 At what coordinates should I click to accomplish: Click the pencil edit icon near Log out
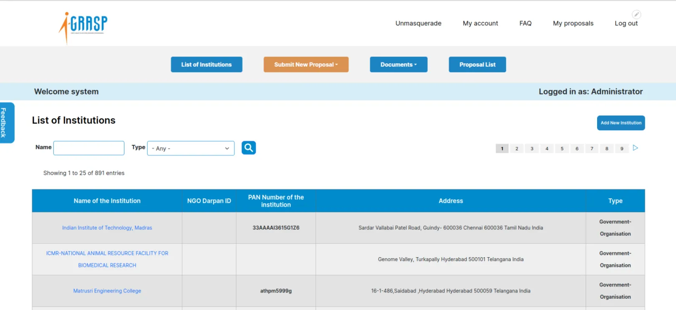pyautogui.click(x=636, y=15)
